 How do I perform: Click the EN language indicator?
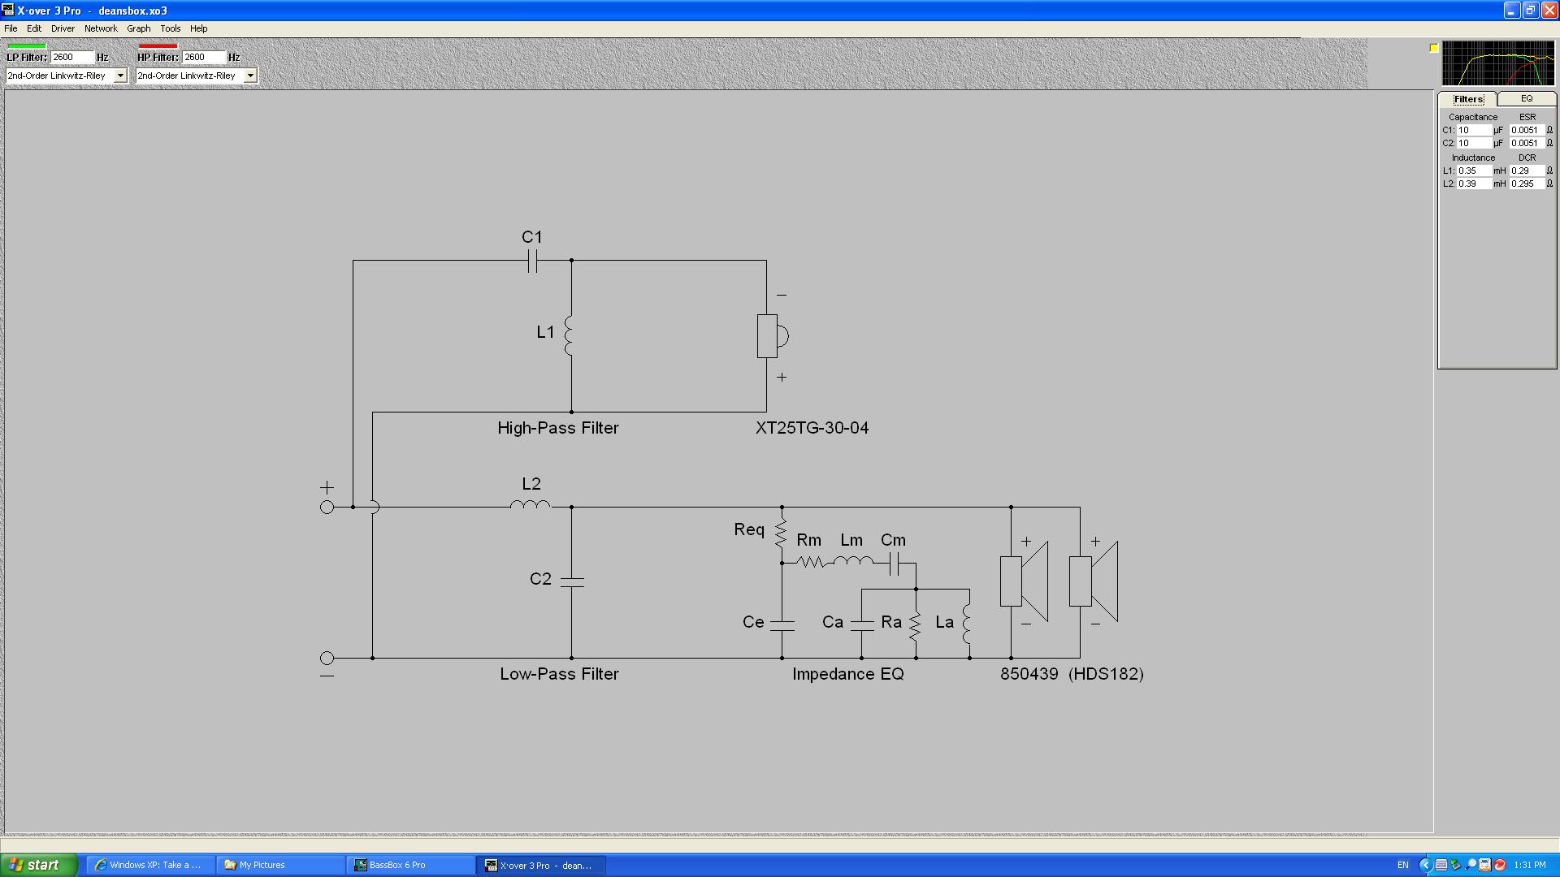(1403, 865)
